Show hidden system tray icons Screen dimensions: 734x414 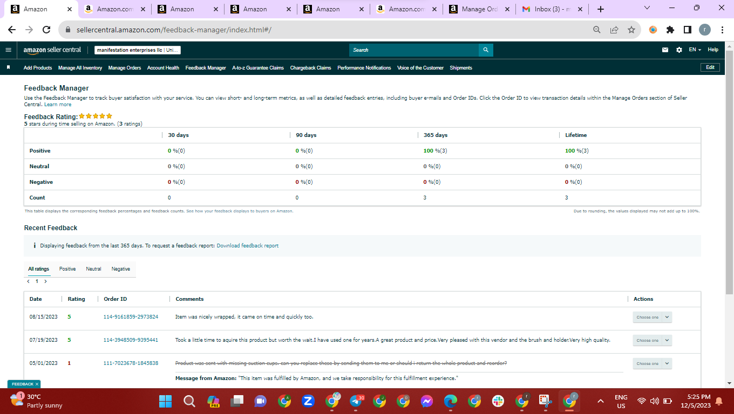click(x=600, y=401)
